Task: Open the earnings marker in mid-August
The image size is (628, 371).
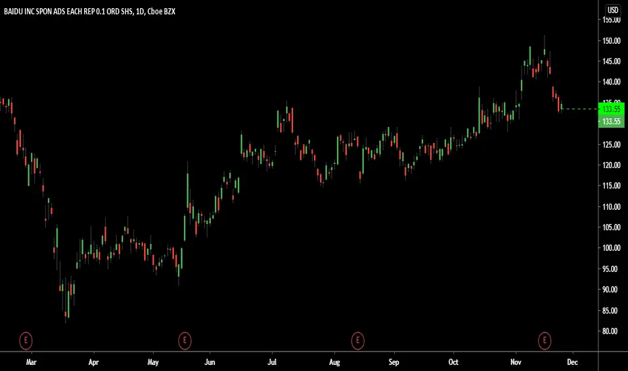Action: click(358, 341)
